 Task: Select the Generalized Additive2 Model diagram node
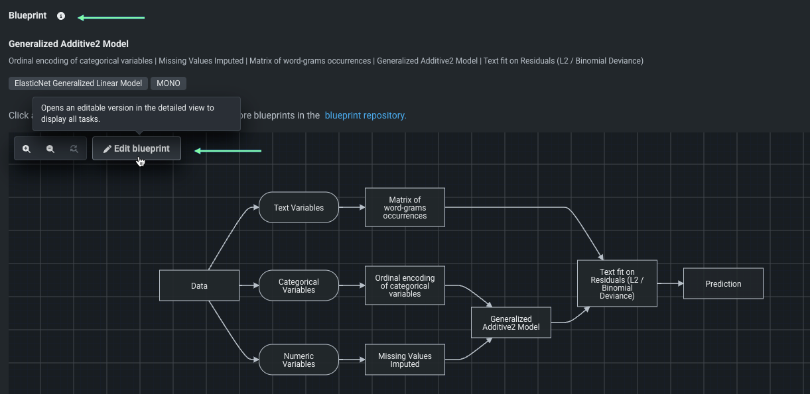511,322
